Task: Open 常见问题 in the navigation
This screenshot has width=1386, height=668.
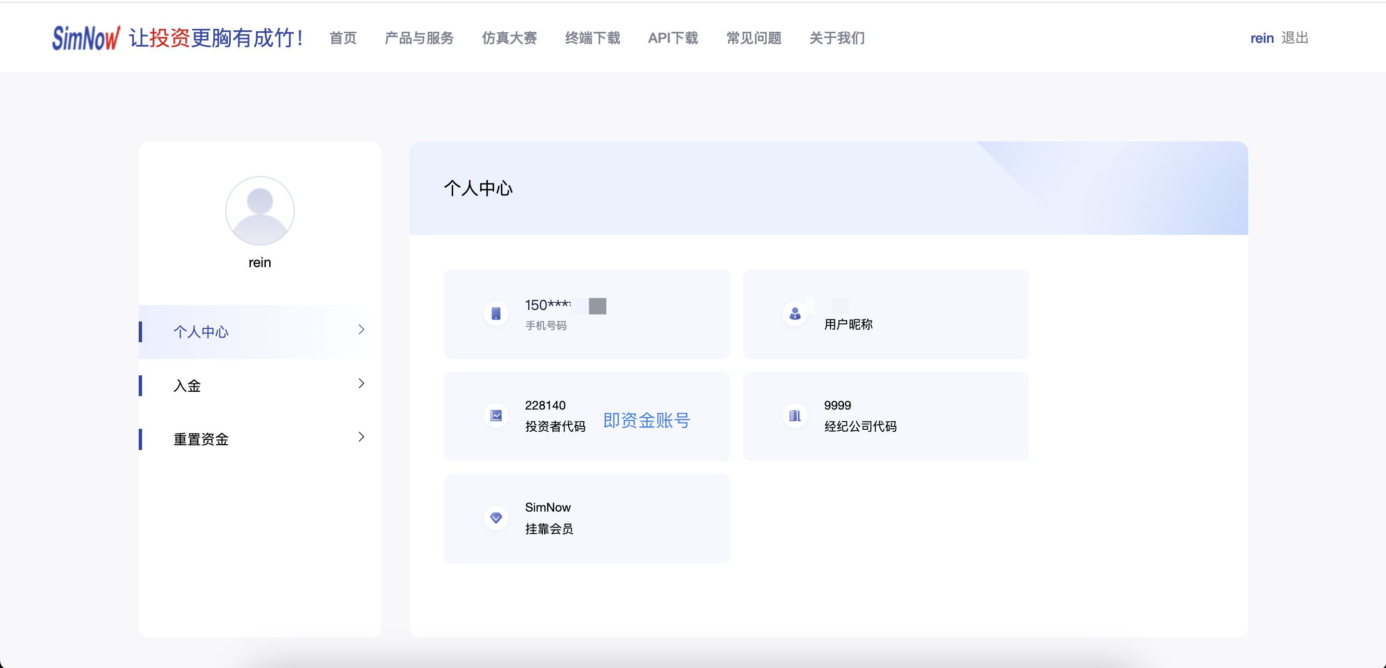Action: click(x=753, y=38)
